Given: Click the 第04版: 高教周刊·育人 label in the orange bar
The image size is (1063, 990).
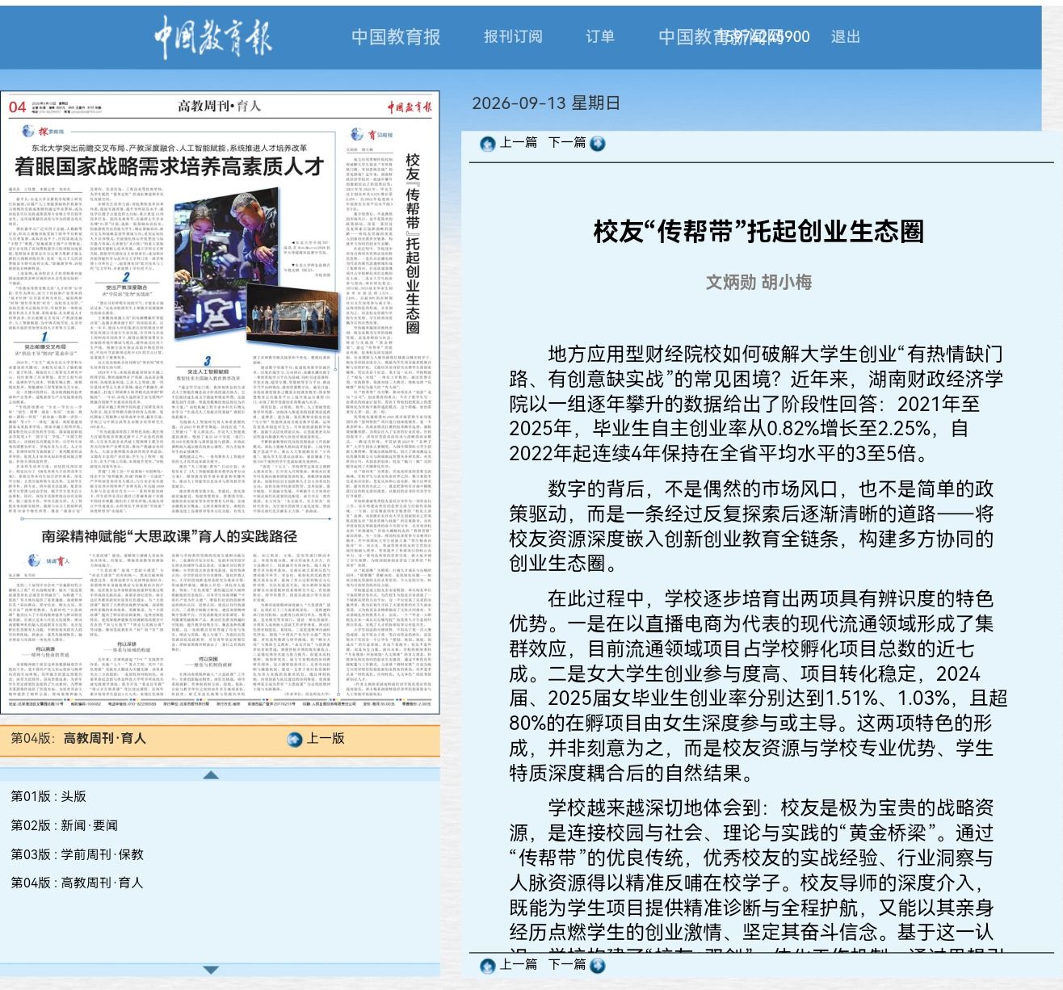Looking at the screenshot, I should 78,738.
